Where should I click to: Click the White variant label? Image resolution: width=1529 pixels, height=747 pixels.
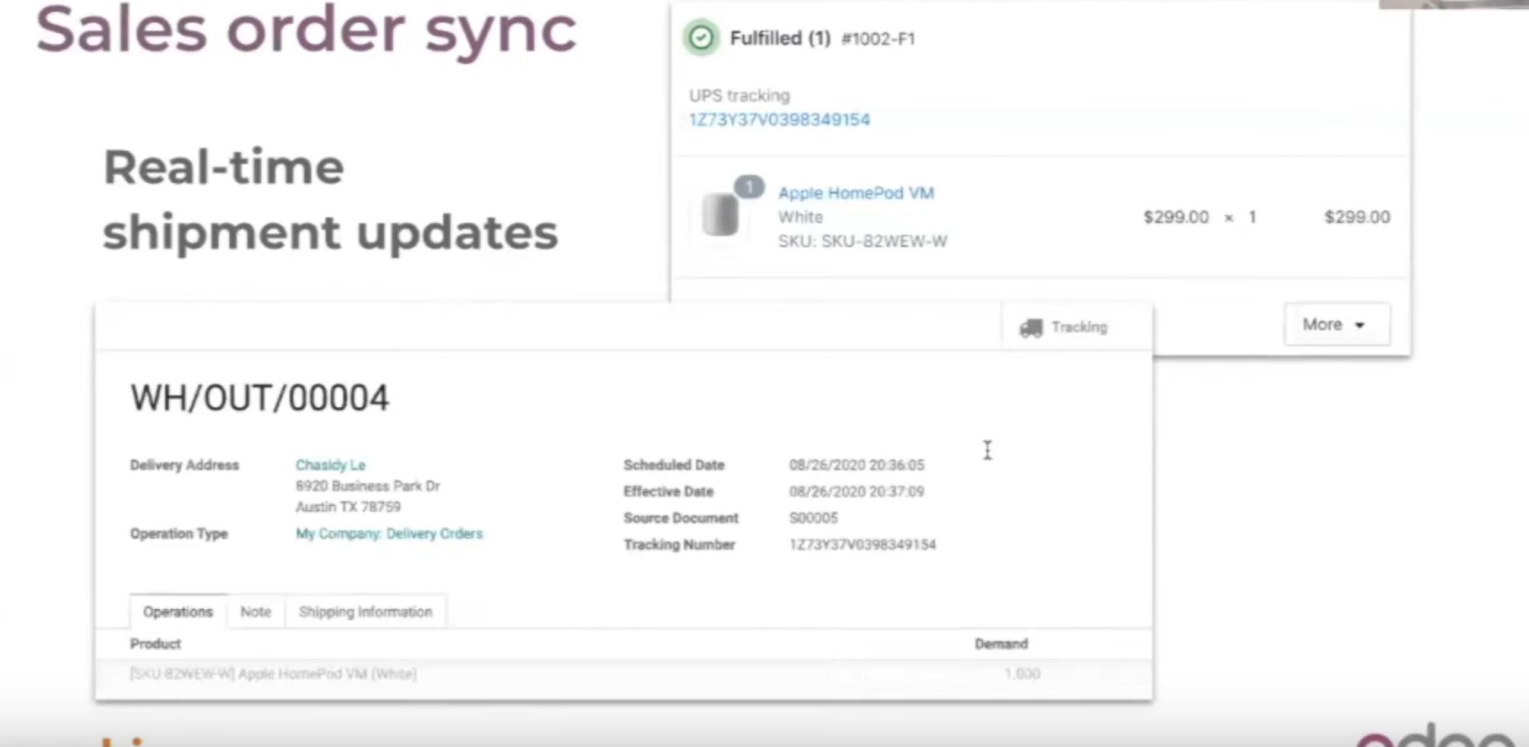coord(801,217)
